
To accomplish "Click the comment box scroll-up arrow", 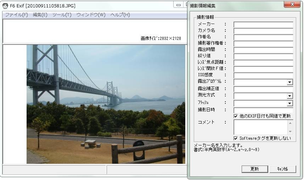I will 290,123.
